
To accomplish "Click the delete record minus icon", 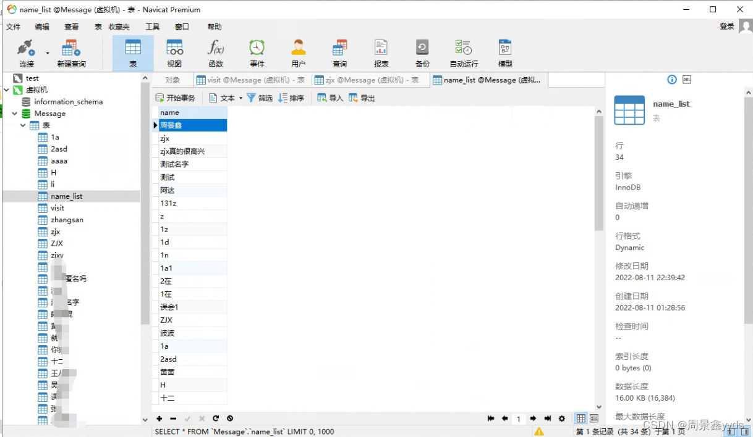I will click(173, 418).
